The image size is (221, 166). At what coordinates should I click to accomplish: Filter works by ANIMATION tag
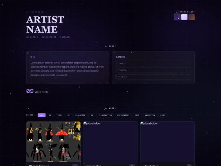pyautogui.click(x=150, y=115)
